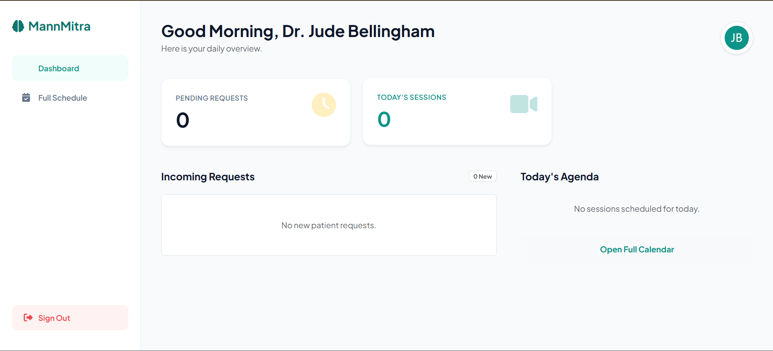The image size is (773, 351).
Task: Click the Pending Requests card label
Action: (211, 98)
